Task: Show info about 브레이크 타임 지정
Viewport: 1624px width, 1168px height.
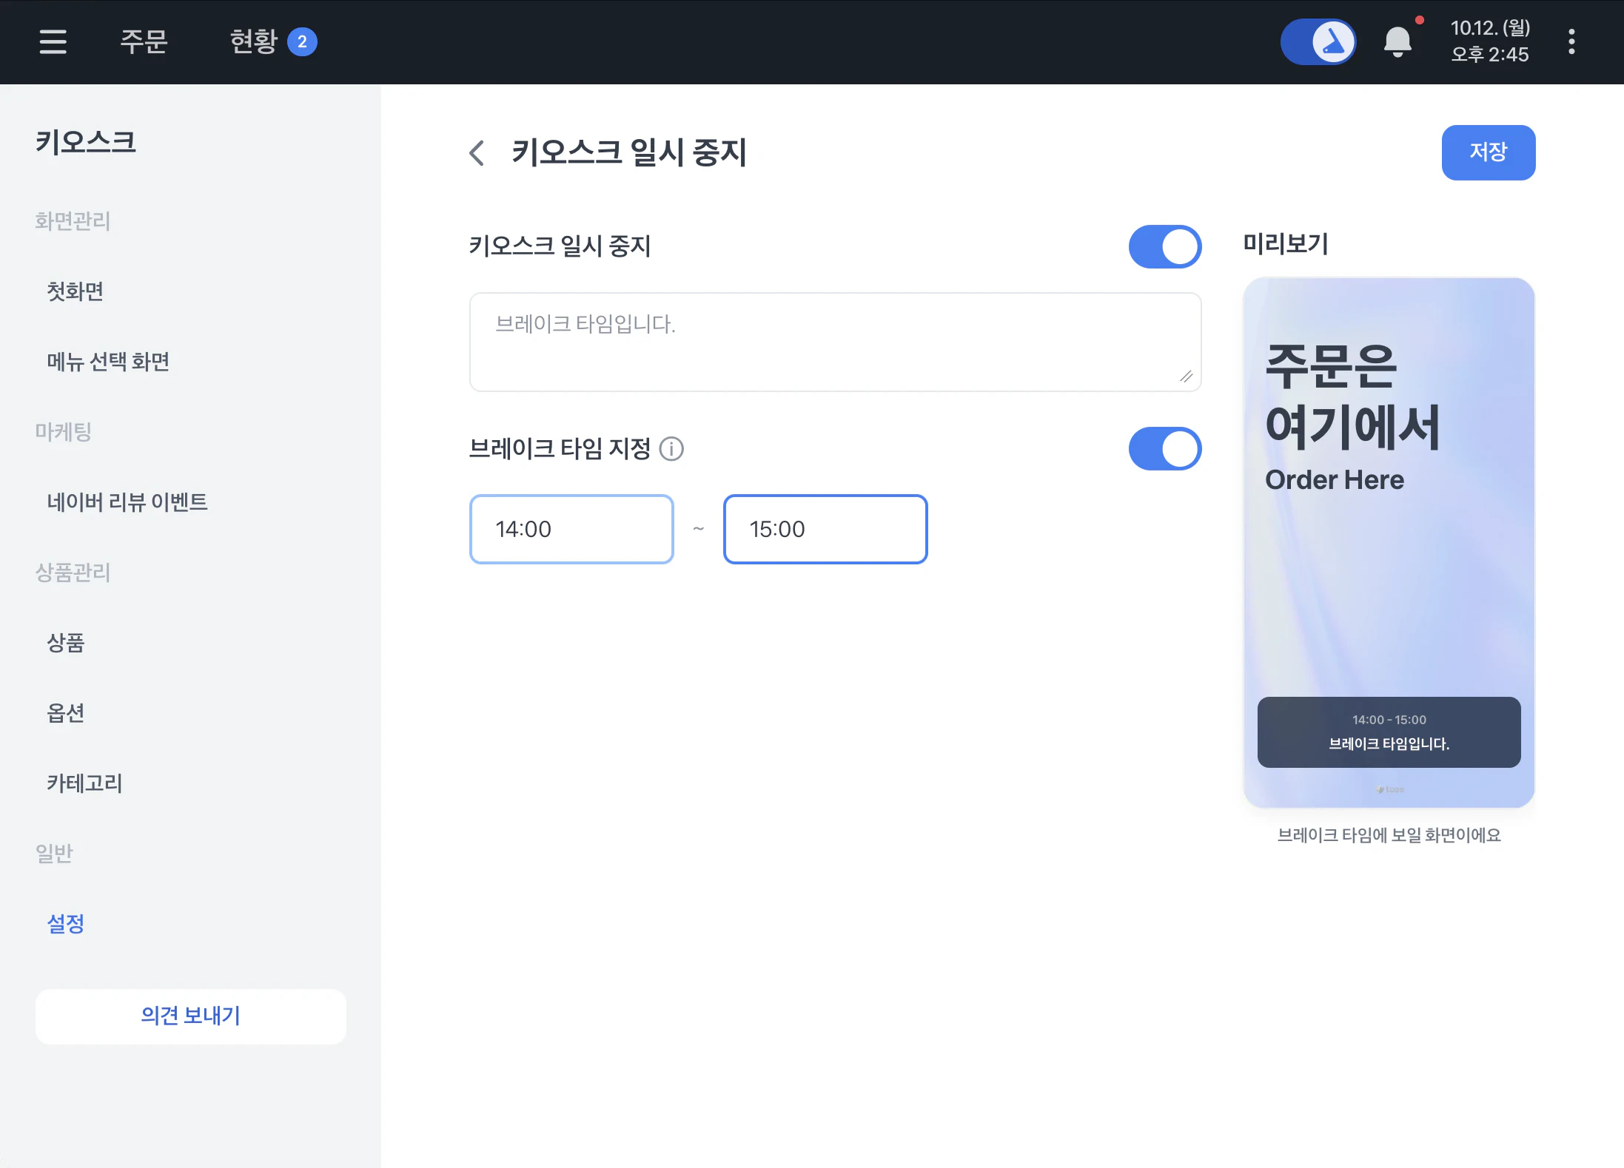Action: [x=671, y=448]
